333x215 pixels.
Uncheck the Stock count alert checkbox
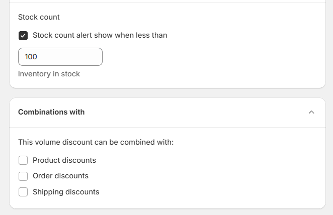click(23, 35)
